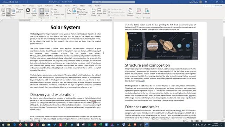
Task: Switch to Draft view
Action: (x=19, y=12)
